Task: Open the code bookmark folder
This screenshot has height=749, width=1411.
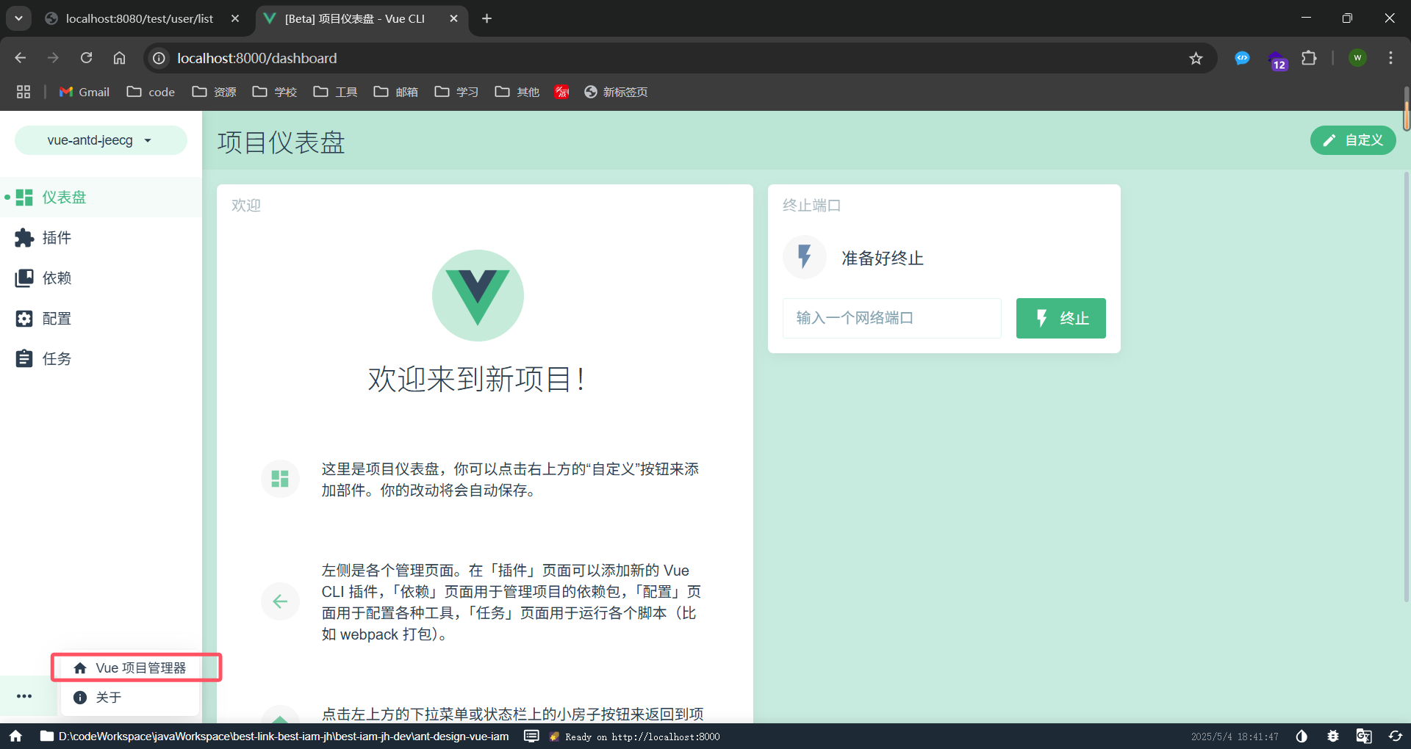Action: [151, 92]
